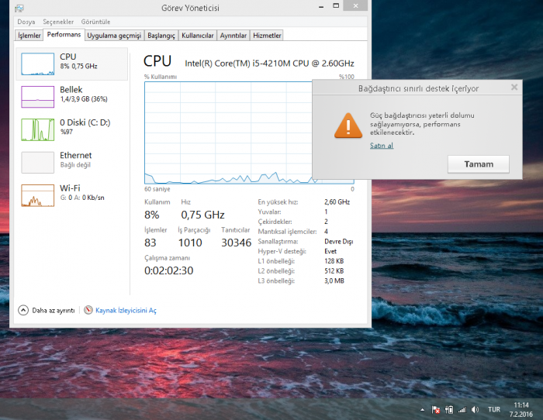543x420 pixels.
Task: Show hidden tray icons with the arrow
Action: (422, 409)
